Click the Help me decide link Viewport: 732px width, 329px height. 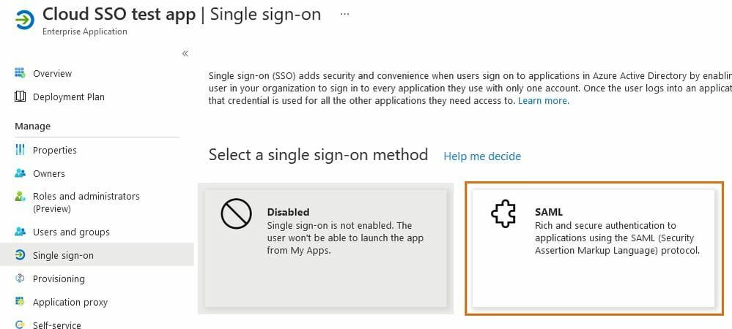[482, 156]
